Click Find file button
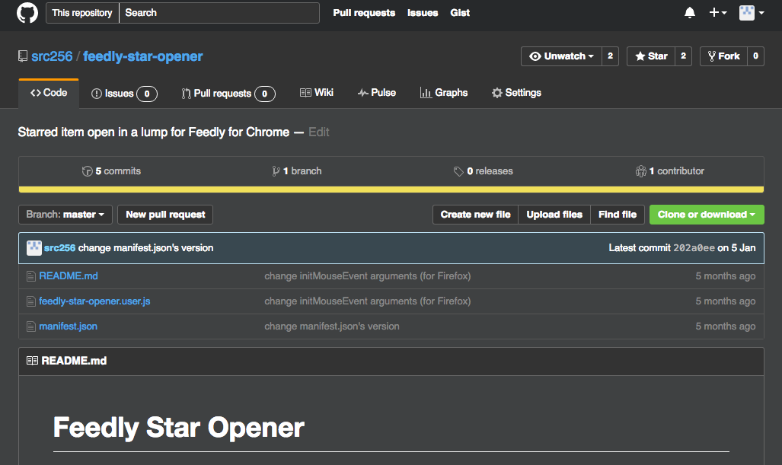The height and width of the screenshot is (465, 782). 618,215
